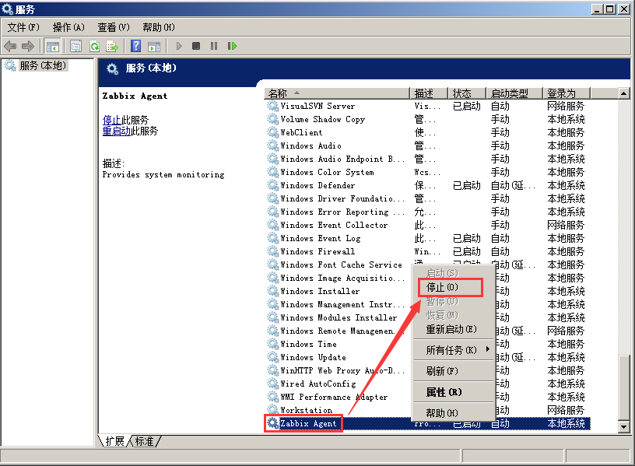Select Windows Driver Foundatio... row

pos(428,198)
